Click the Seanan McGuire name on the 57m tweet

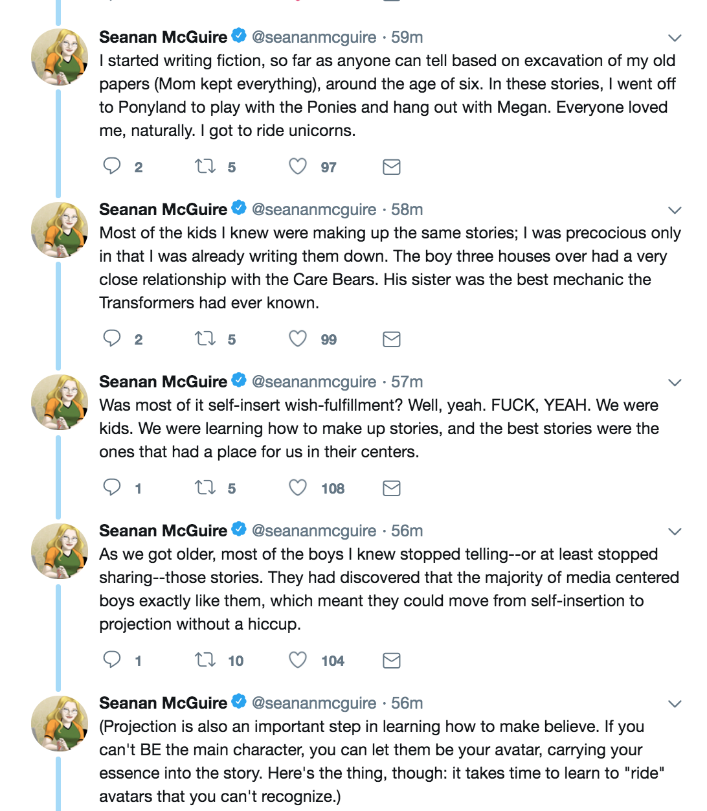click(163, 382)
